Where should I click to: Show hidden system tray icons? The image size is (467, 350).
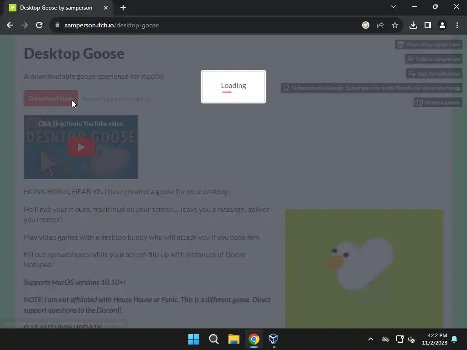[371, 339]
